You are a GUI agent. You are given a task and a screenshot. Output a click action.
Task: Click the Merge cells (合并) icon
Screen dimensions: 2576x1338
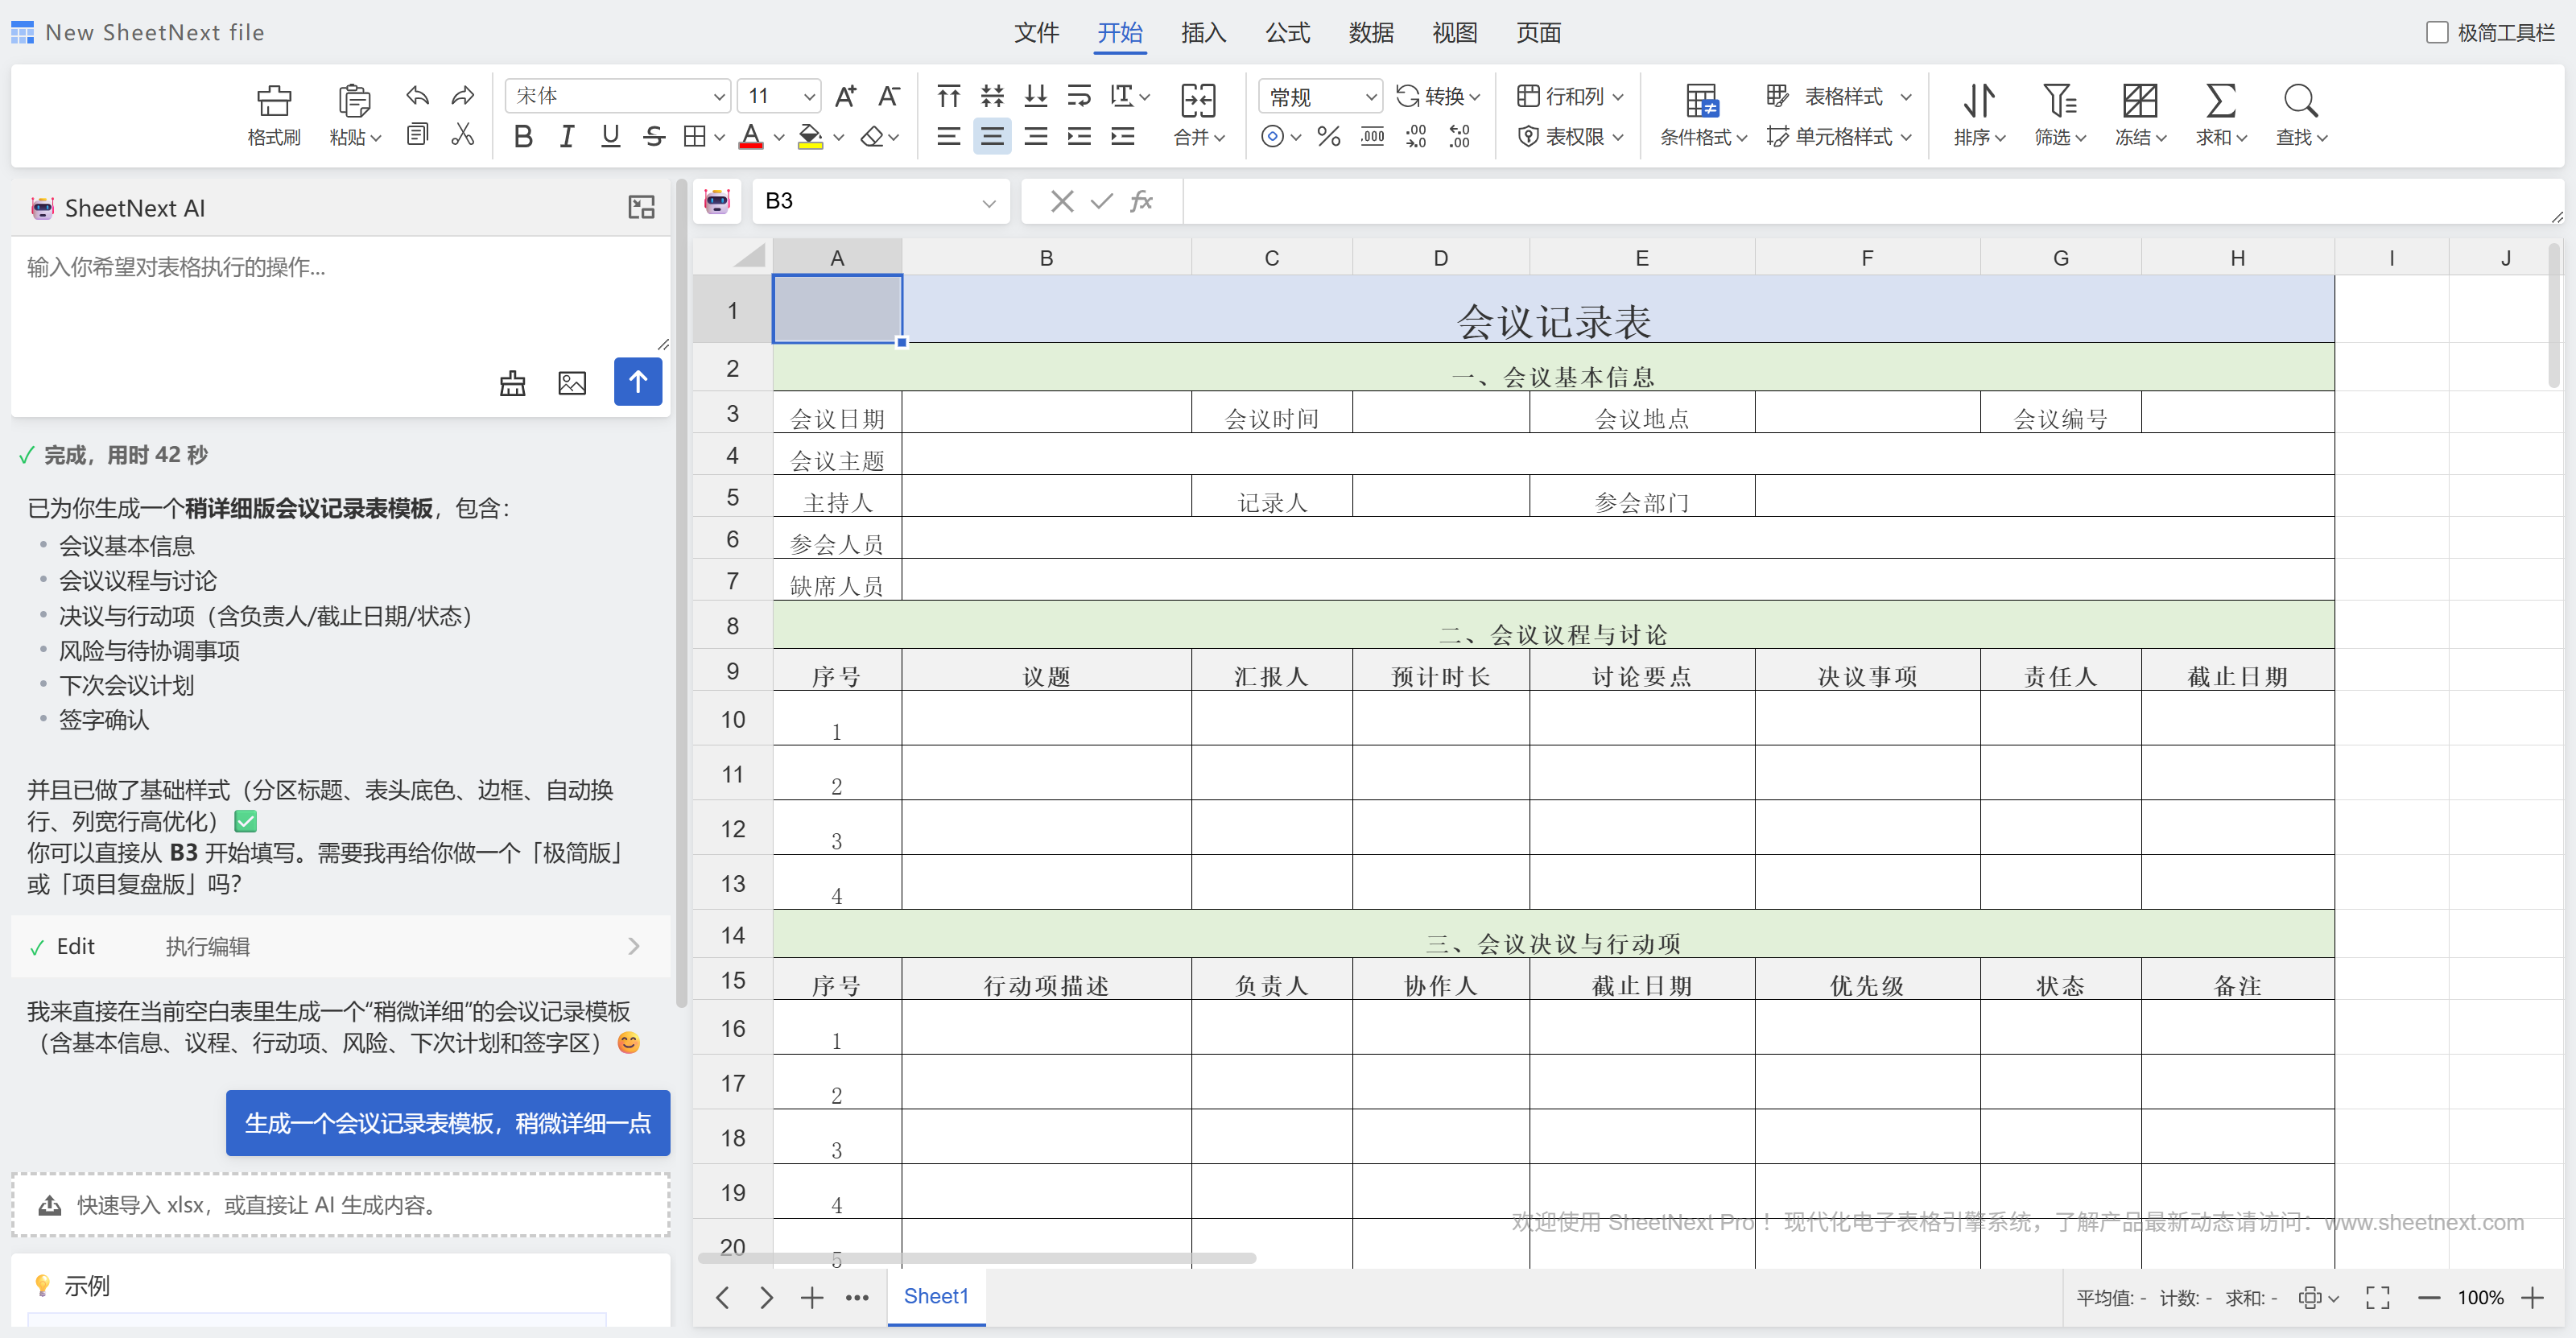pyautogui.click(x=1197, y=101)
